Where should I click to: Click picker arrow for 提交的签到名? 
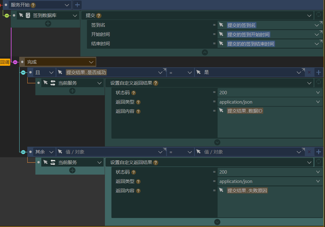(x=221, y=25)
